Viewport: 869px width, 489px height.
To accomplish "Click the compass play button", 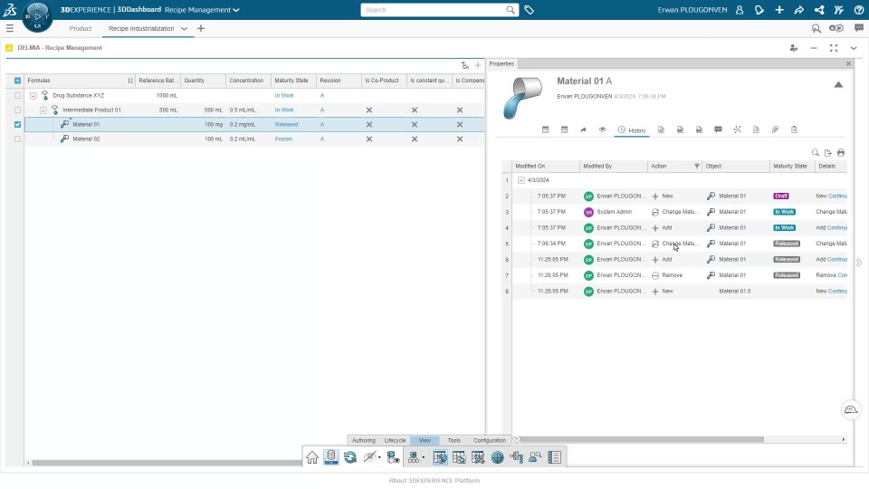I will point(38,16).
